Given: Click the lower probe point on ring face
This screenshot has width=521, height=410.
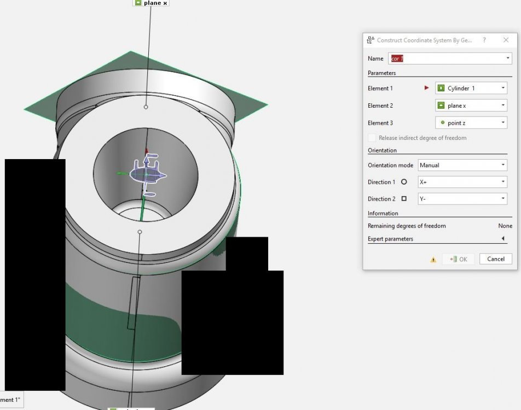Looking at the screenshot, I should (x=140, y=232).
